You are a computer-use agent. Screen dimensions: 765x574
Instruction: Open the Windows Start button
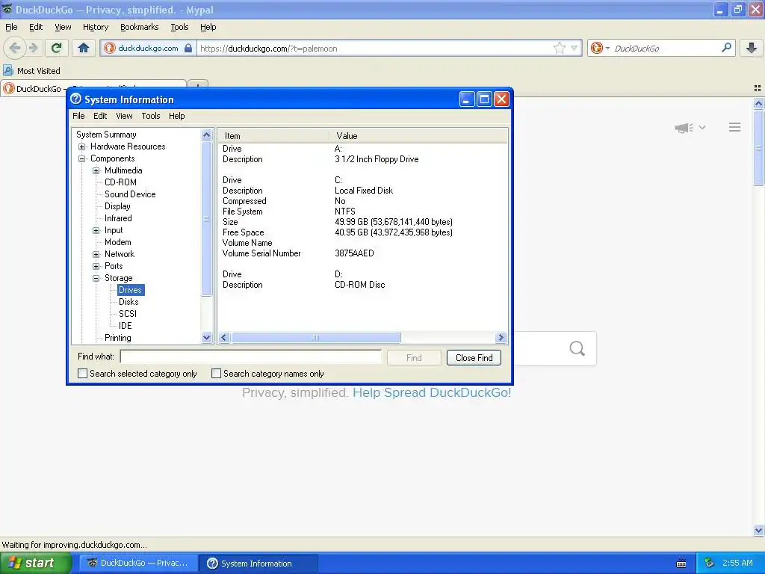point(35,564)
